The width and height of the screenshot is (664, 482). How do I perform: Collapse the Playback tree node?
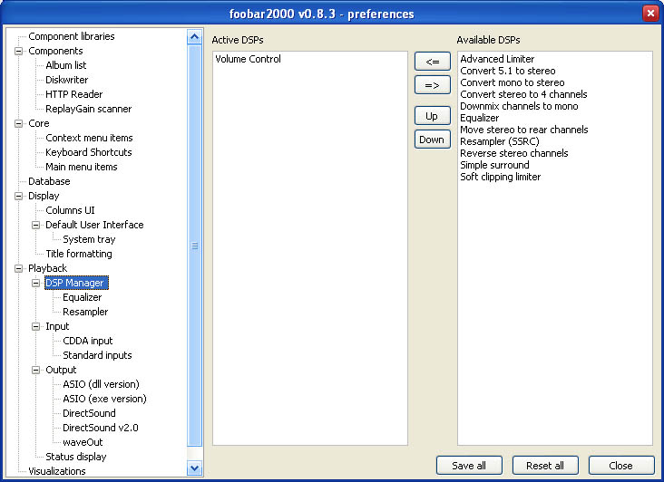[19, 268]
